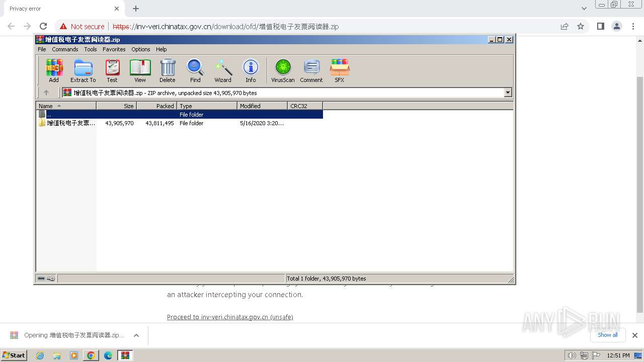
Task: Click Show all downloads button
Action: coord(608,335)
